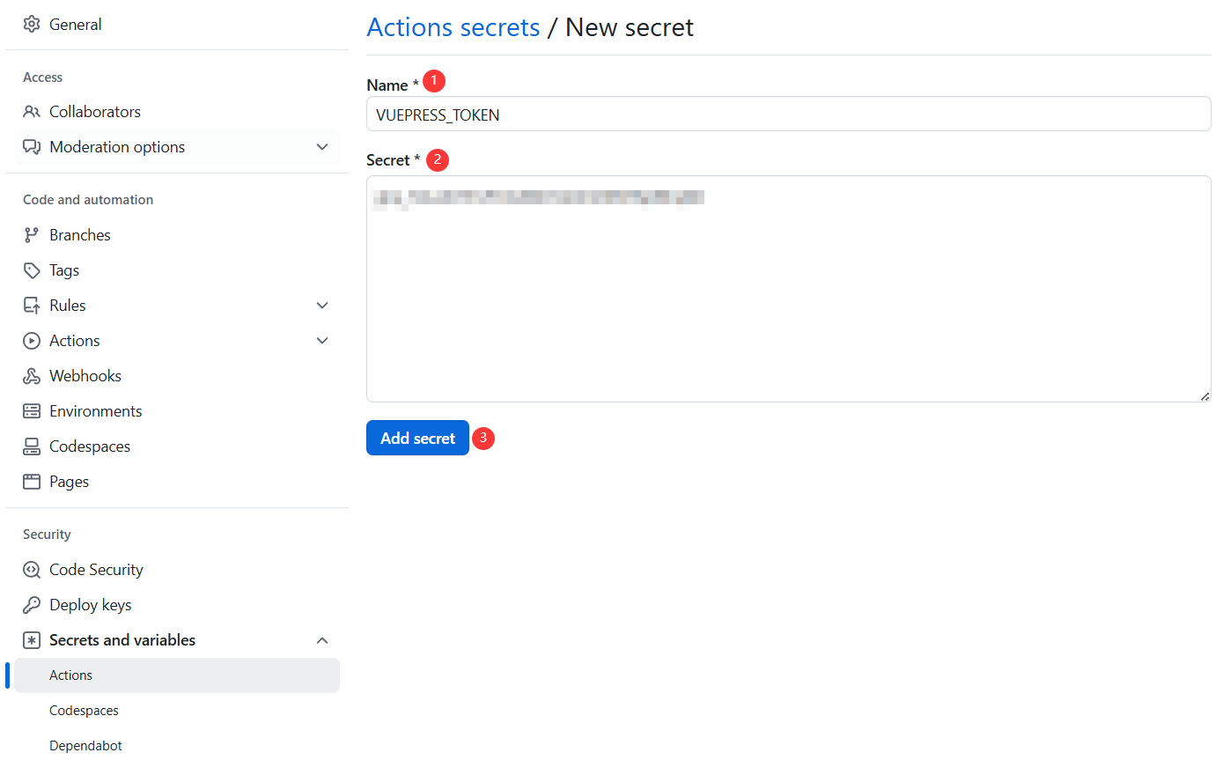The width and height of the screenshot is (1223, 760).
Task: Focus the Name input field
Action: click(788, 114)
